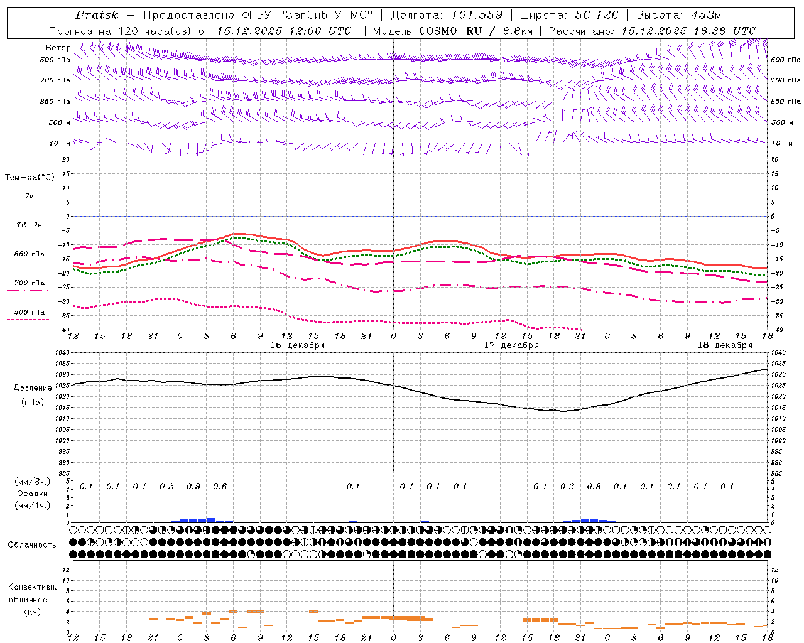Select the '0.8' precipitation amount value
The height and width of the screenshot is (643, 804).
point(594,487)
